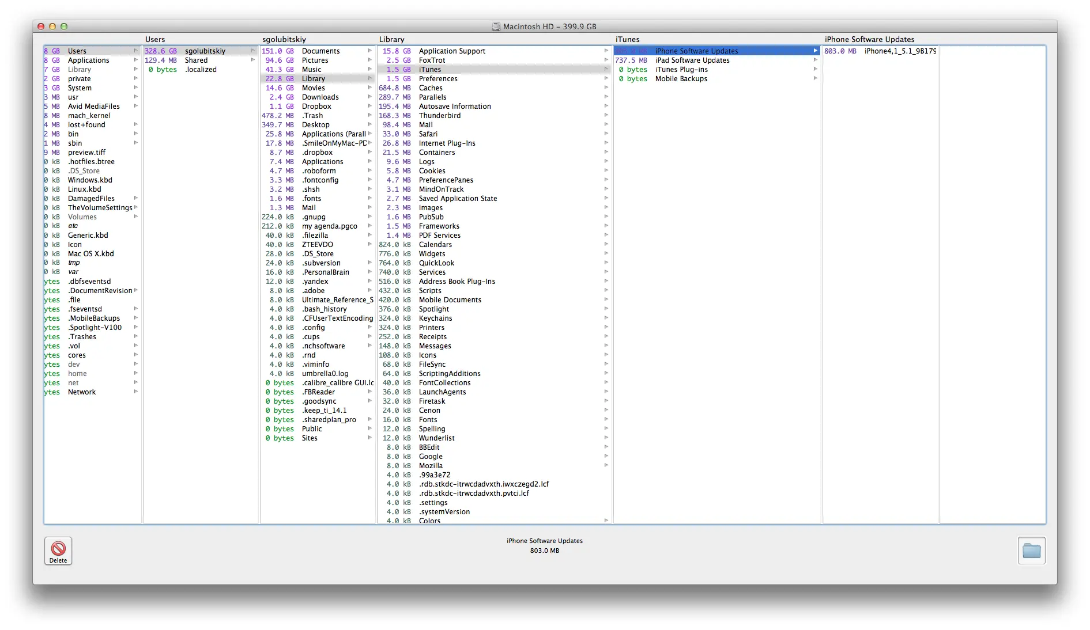Screen dimensions: 1090x630
Task: Select the Keychains folder row
Action: click(x=495, y=318)
